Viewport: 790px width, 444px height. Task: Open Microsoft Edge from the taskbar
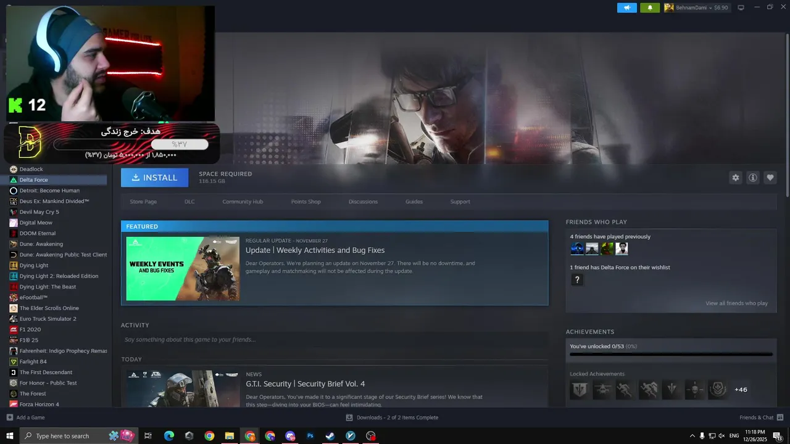(169, 436)
